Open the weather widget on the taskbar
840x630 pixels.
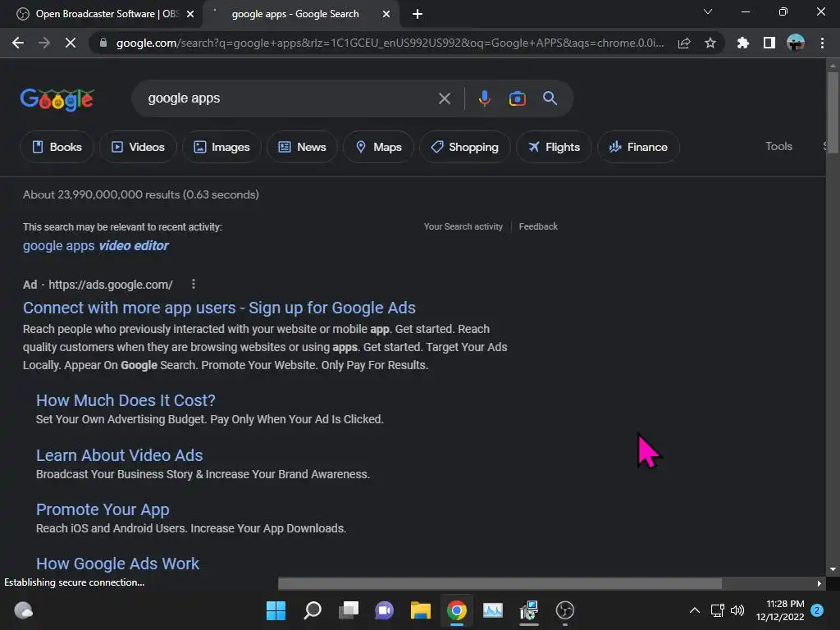pos(23,610)
